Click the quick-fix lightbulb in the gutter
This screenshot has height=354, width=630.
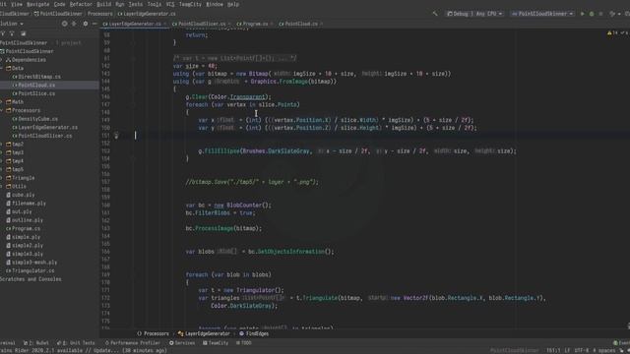116,136
